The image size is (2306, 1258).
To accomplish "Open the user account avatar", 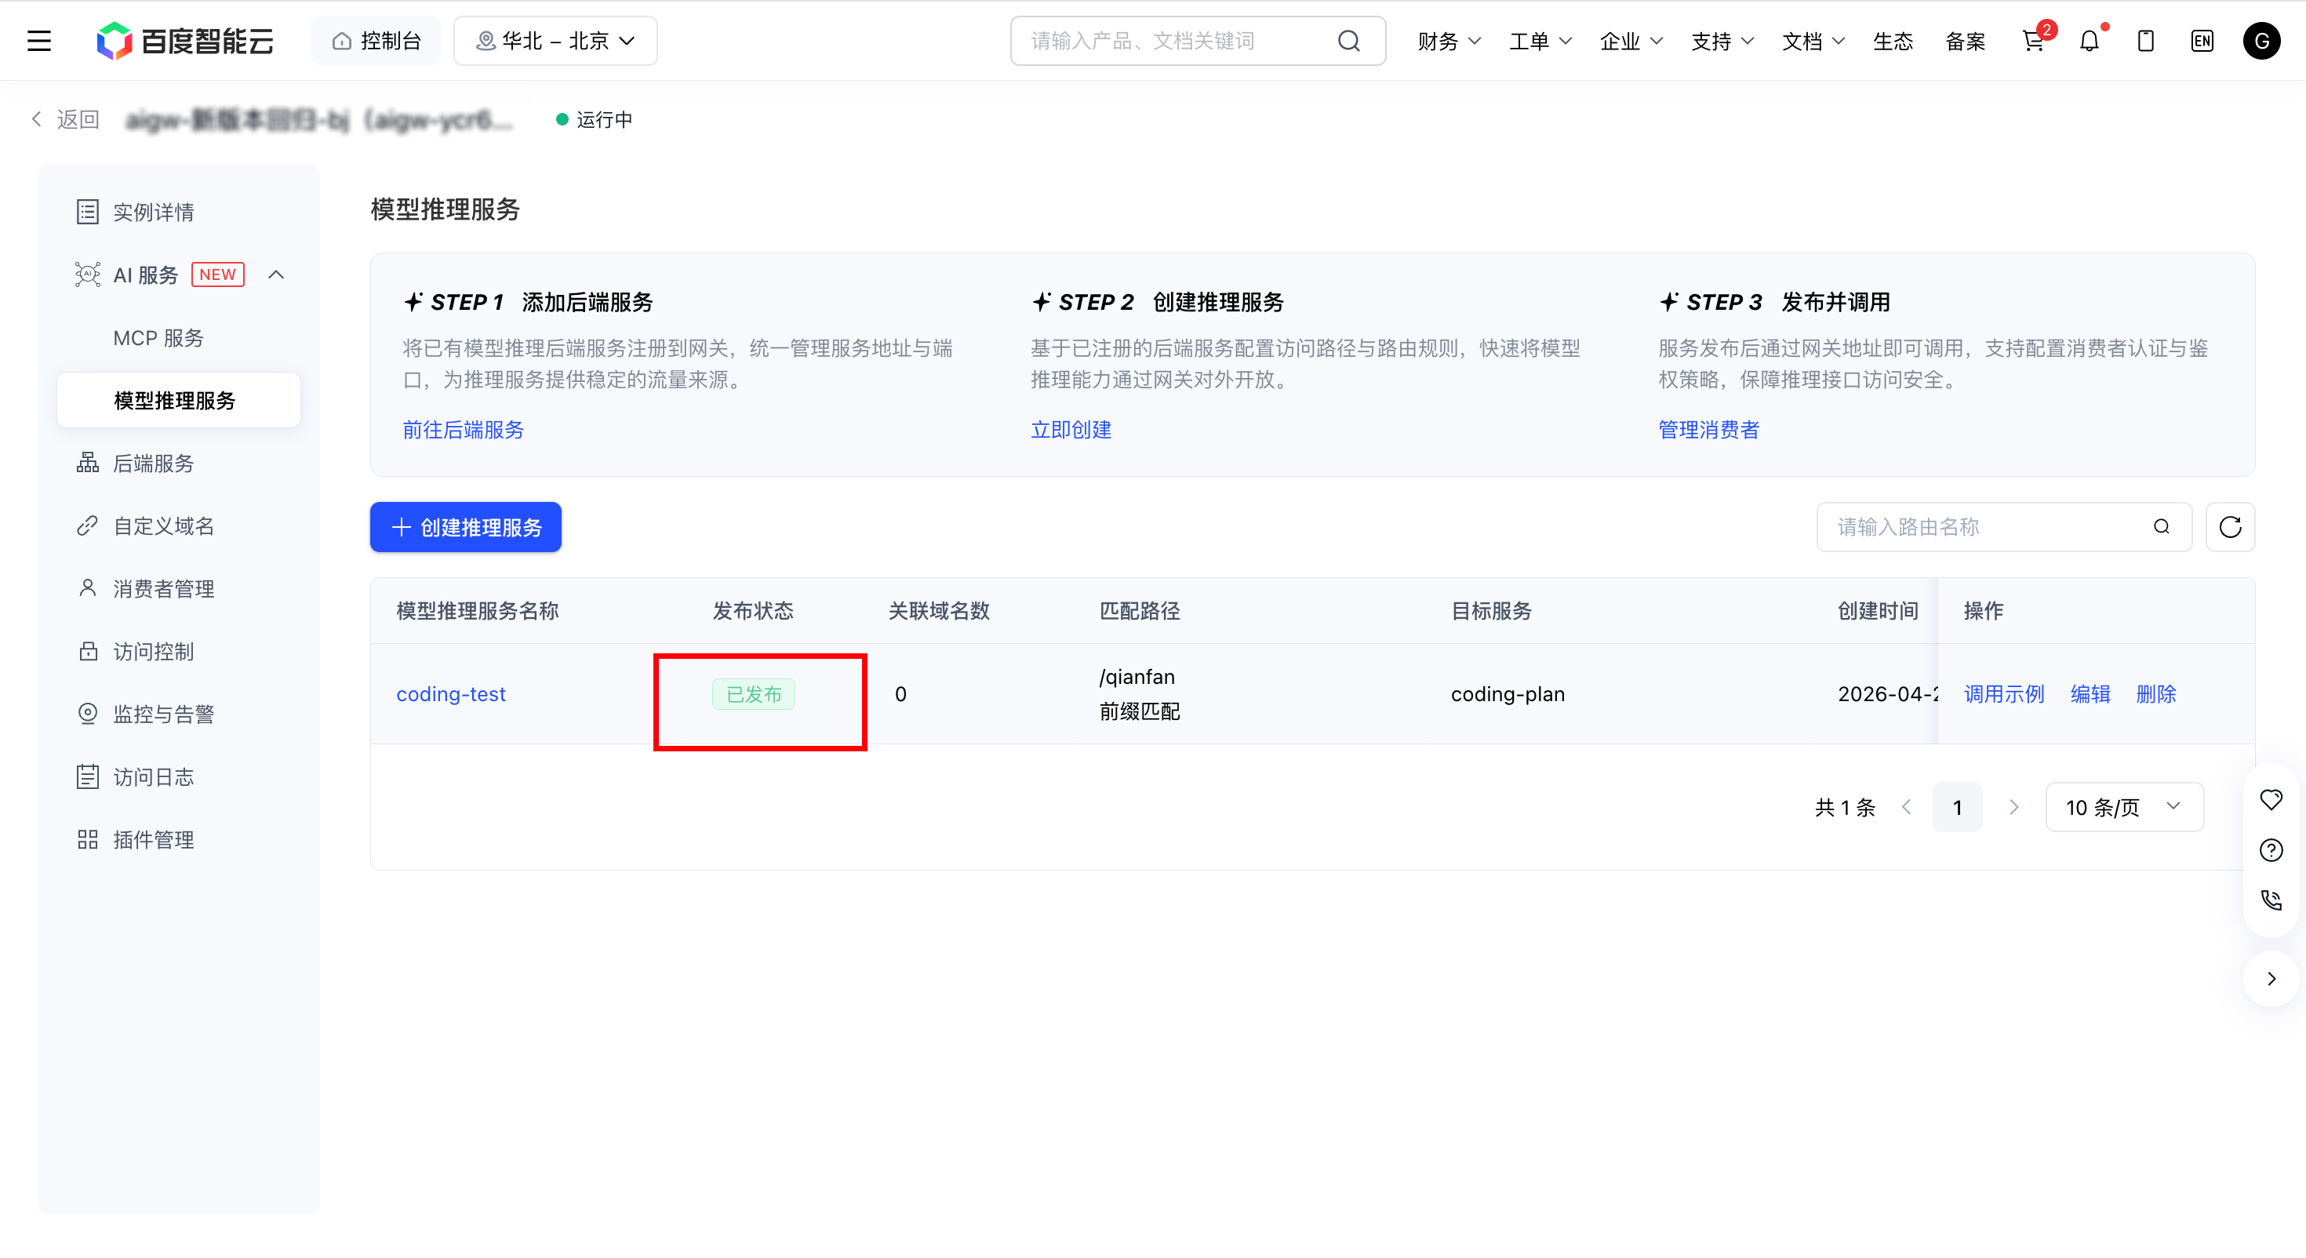I will click(x=2261, y=42).
